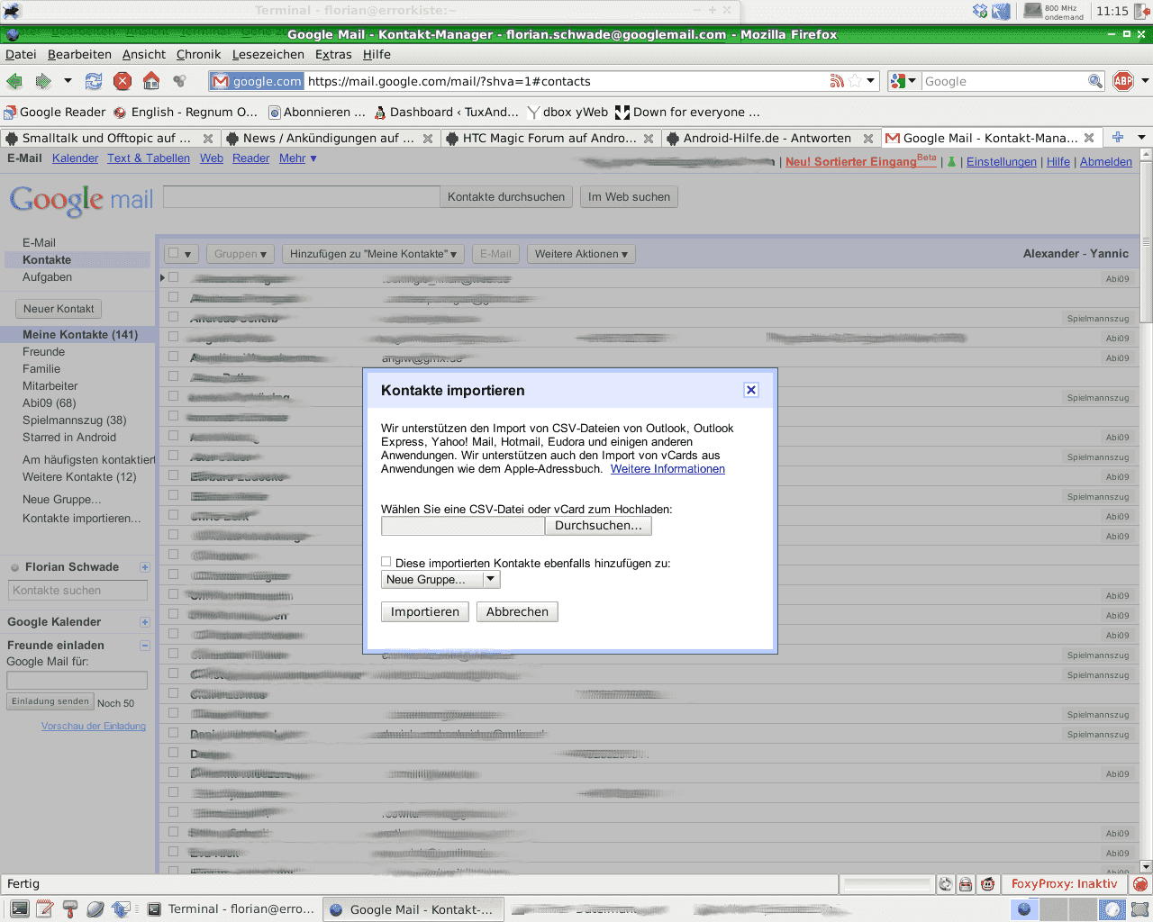This screenshot has width=1153, height=922.
Task: Open a new tab with plus icon
Action: click(x=1118, y=137)
